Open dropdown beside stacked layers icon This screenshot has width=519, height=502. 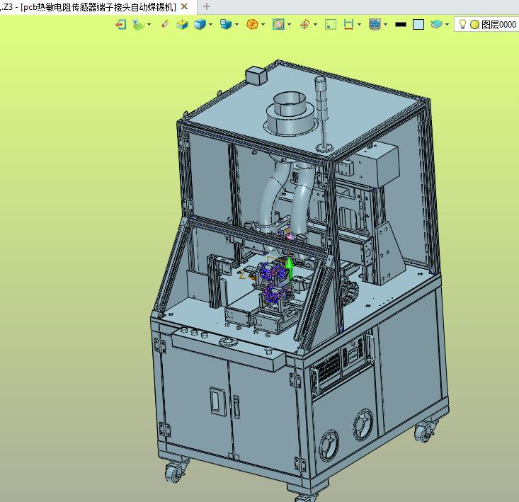[447, 25]
